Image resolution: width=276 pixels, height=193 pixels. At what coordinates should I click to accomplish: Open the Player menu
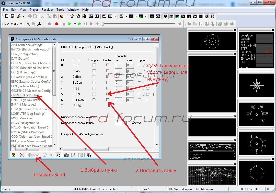coord(34,10)
